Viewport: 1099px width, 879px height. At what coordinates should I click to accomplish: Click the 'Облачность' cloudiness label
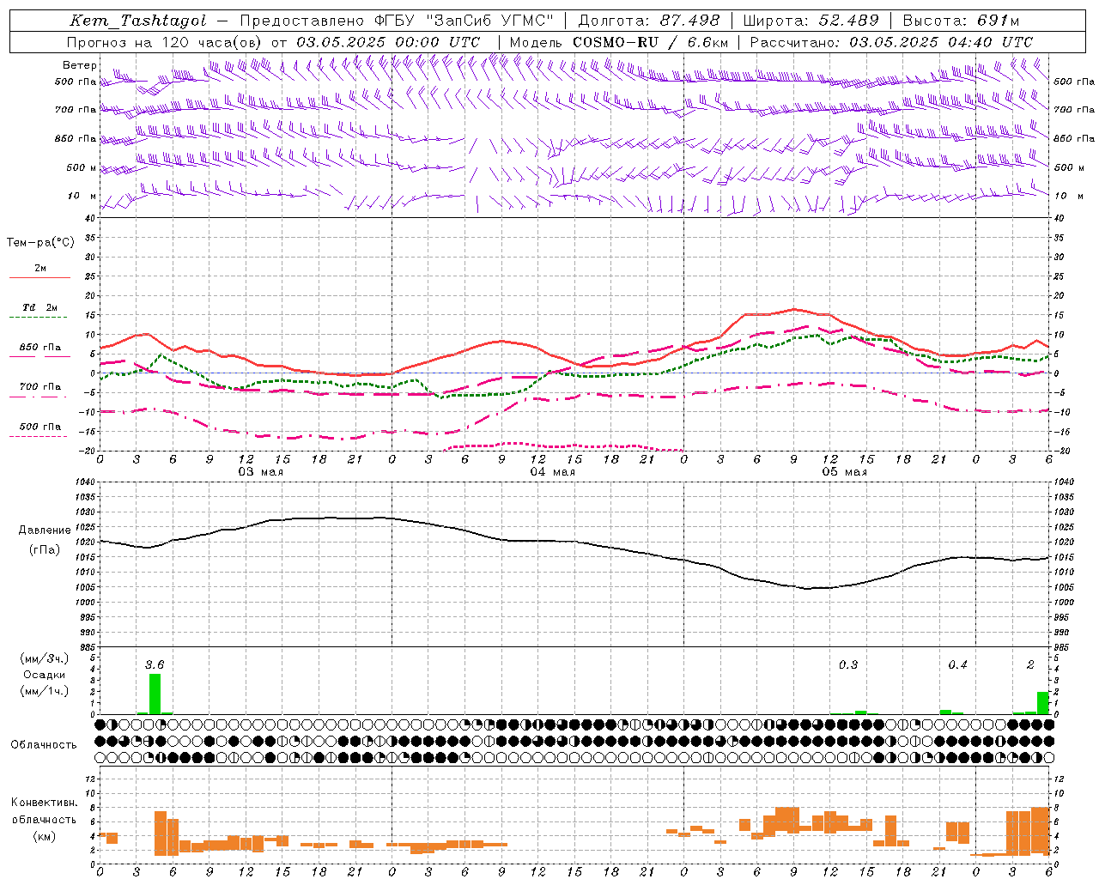44,745
